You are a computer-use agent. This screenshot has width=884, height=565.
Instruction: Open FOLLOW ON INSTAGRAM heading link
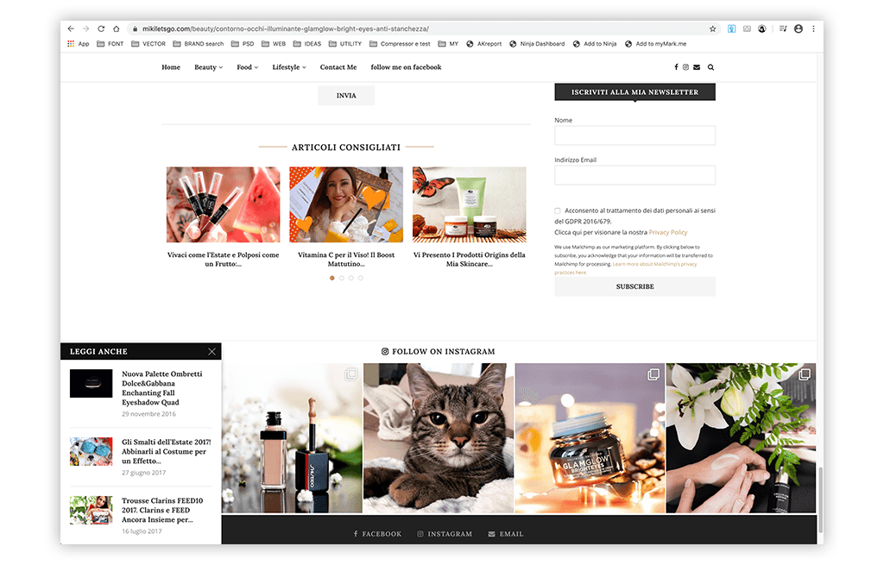click(x=438, y=351)
